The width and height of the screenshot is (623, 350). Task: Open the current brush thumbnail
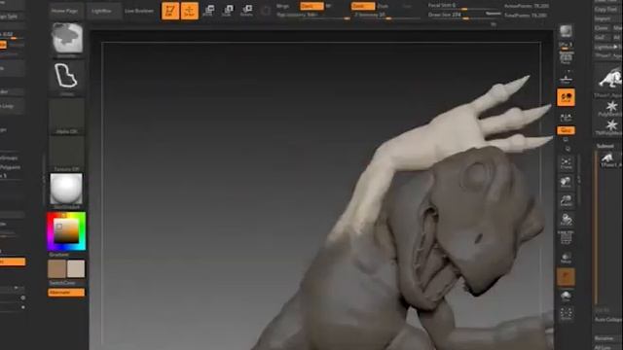(67, 39)
